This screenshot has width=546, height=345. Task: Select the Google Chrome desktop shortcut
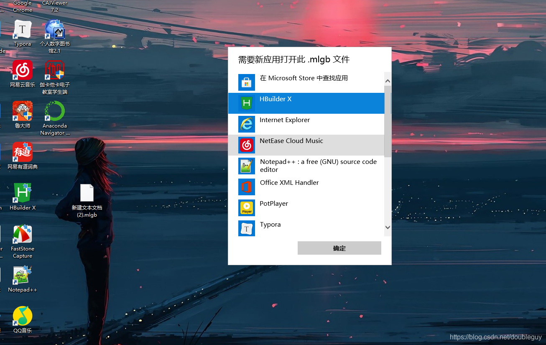[x=23, y=6]
